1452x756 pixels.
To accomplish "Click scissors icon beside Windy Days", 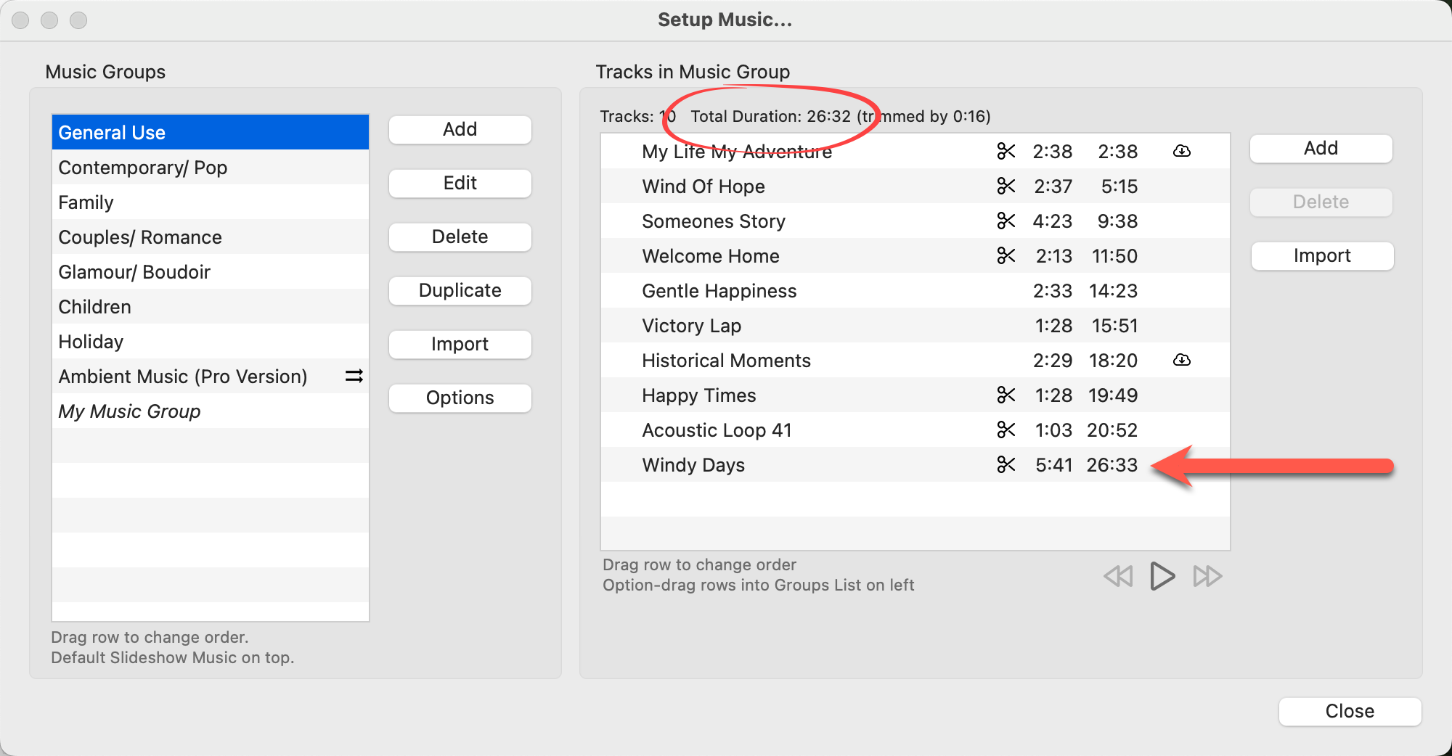I will pyautogui.click(x=1006, y=465).
